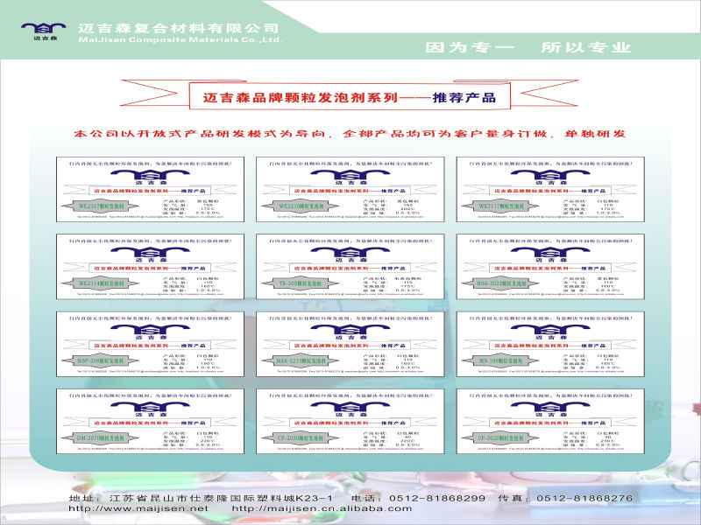This screenshot has width=701, height=525.
Task: Click the 迈吉森 logo on the WE2317 card
Action: coord(151,178)
